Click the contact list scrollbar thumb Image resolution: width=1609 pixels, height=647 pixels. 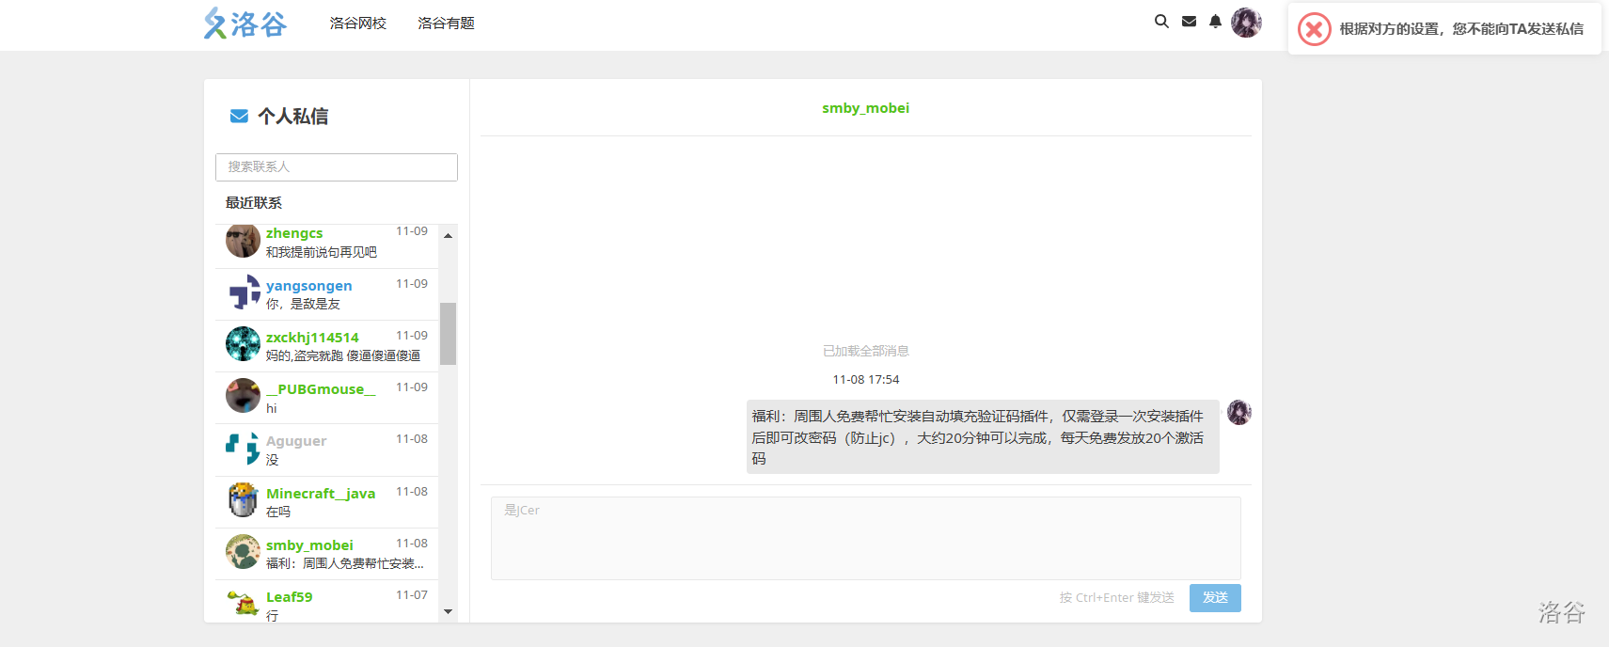pyautogui.click(x=448, y=333)
